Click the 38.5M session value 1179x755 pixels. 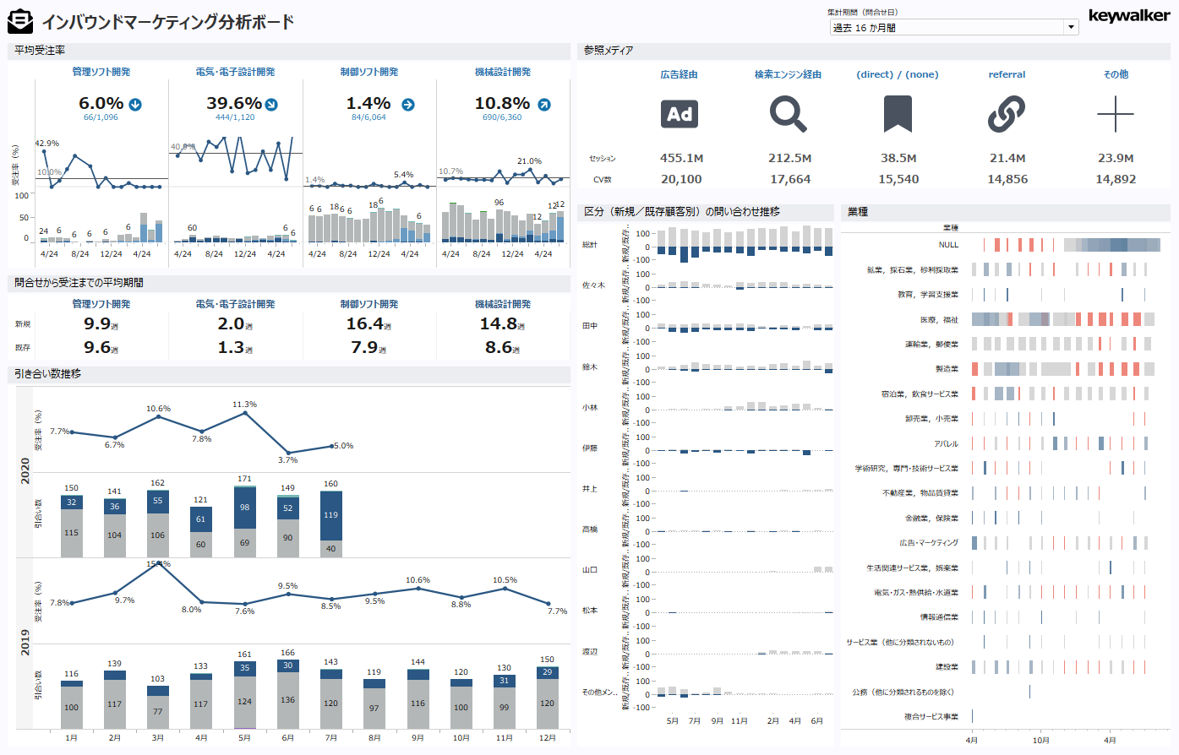898,158
